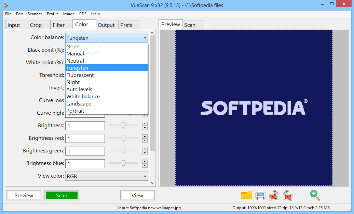354x214 pixels.
Task: Collapse the Color balance combo box
Action: coord(107,38)
